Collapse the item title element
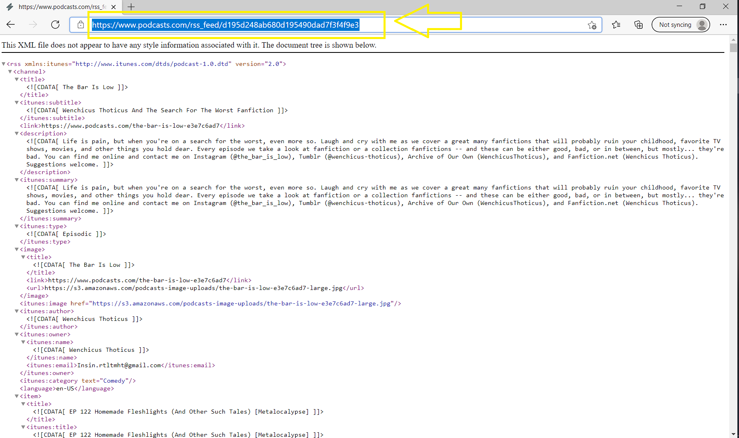This screenshot has width=739, height=438. tap(23, 404)
